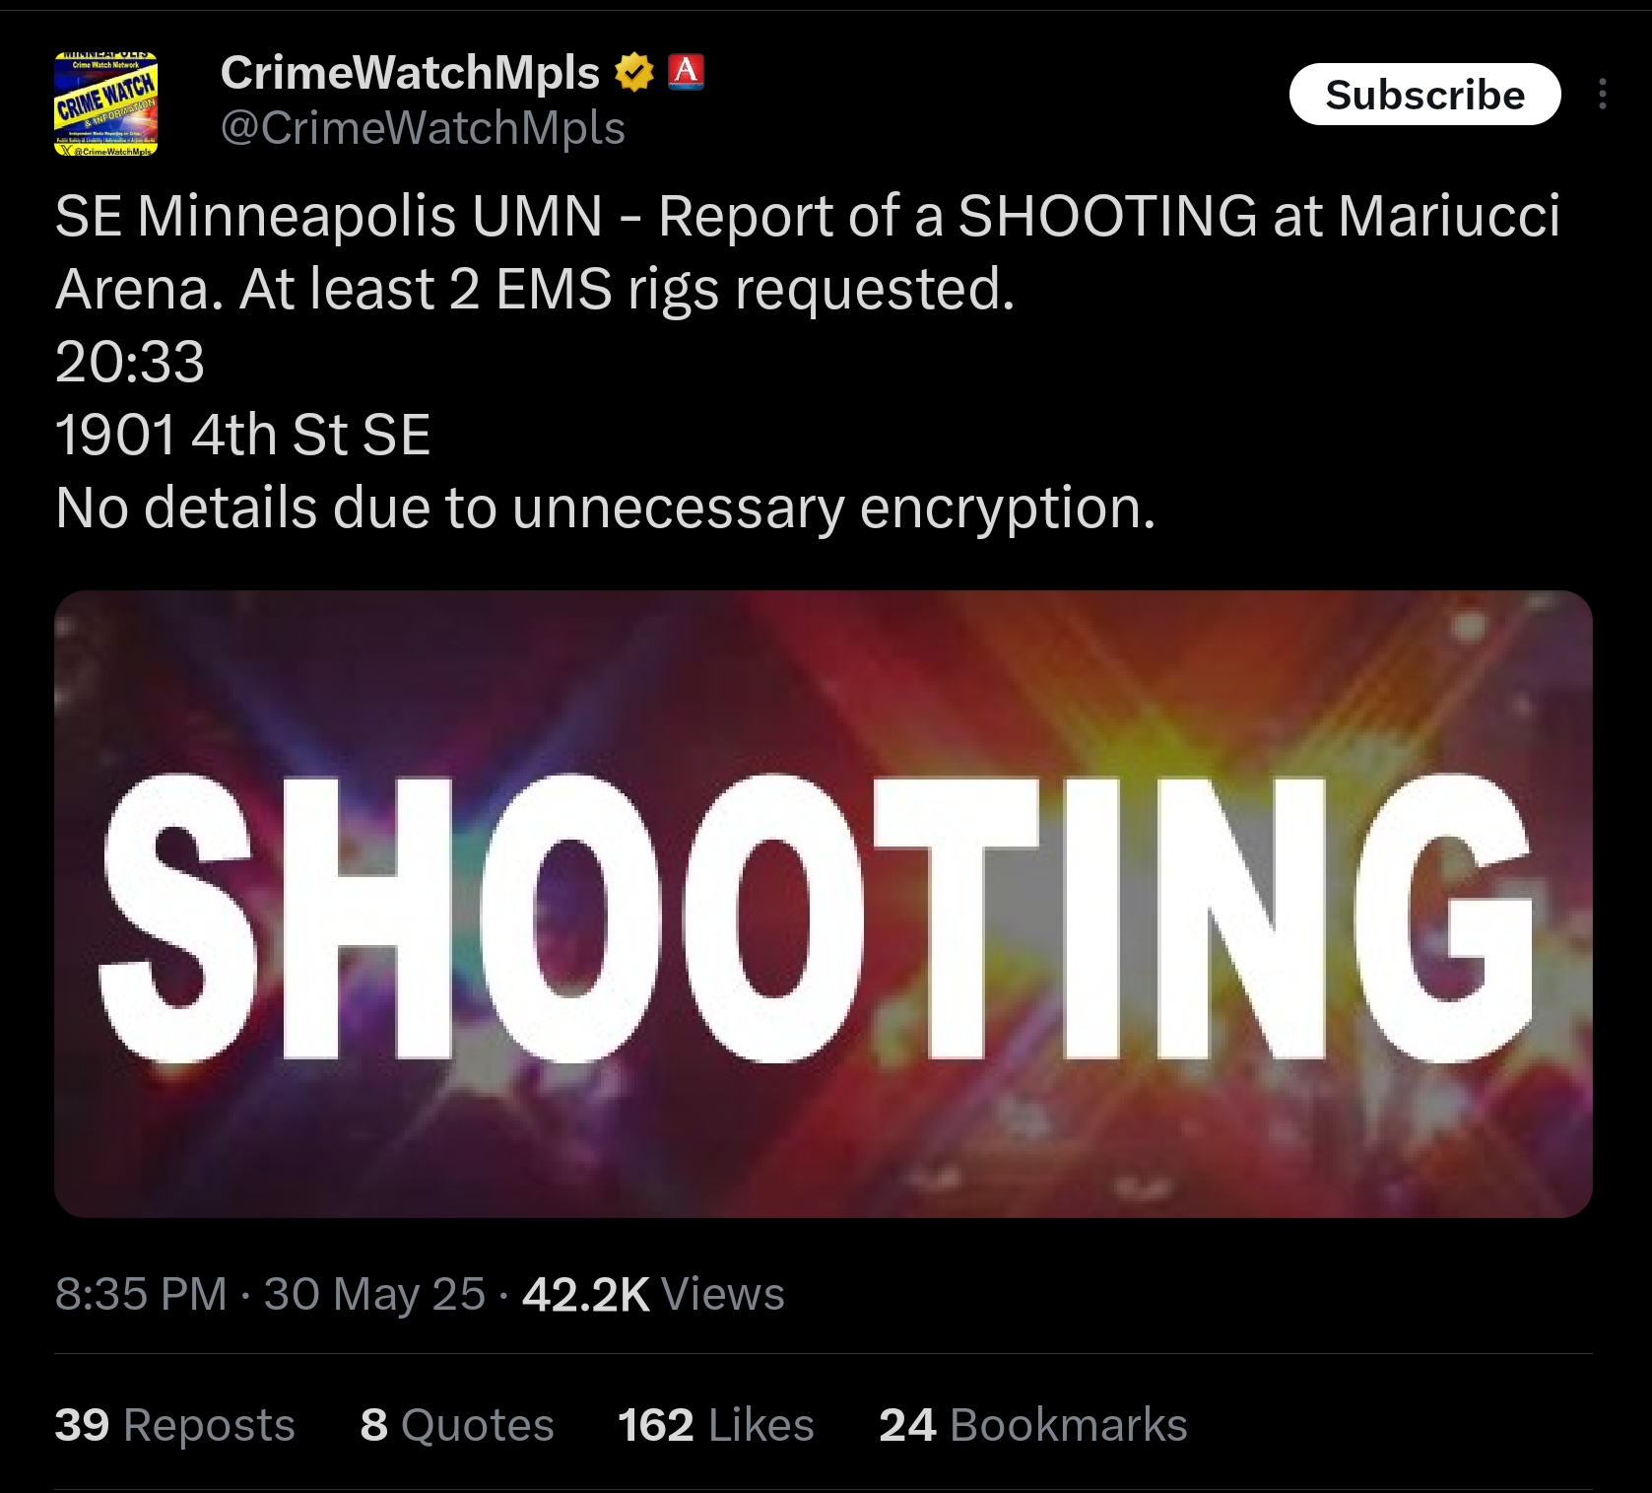Screen dimensions: 1652x1493
Task: Click the 20:33 time line in tweet
Action: coord(130,362)
